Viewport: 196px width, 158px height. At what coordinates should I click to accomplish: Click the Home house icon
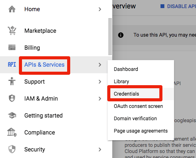(12, 9)
